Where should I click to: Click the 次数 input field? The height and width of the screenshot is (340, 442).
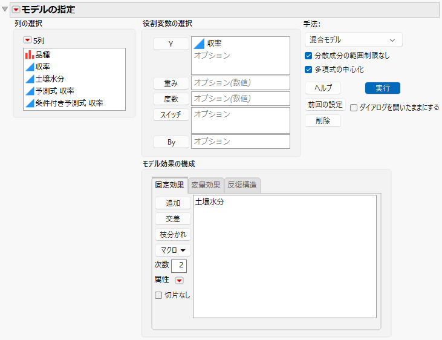(x=179, y=266)
